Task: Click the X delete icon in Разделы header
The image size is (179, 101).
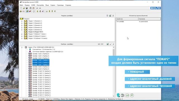Action: (113, 16)
